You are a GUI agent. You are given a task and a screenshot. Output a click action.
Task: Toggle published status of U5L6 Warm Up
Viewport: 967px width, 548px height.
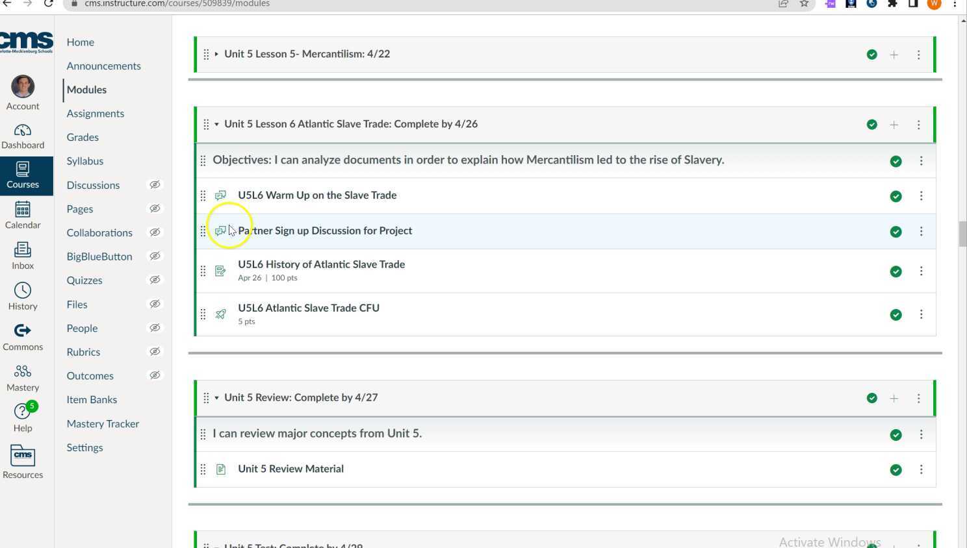coord(896,196)
